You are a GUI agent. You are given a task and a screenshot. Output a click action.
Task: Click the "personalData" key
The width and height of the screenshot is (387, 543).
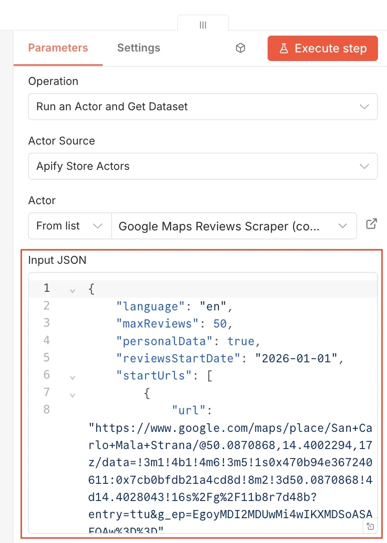165,341
